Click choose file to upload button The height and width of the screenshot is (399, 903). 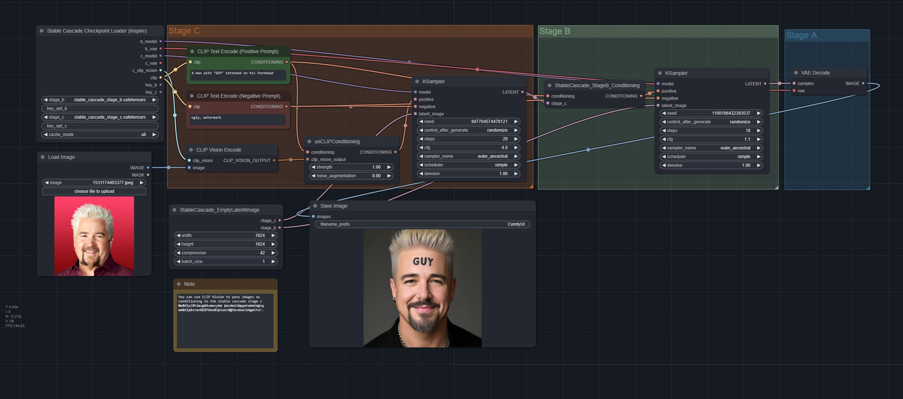tap(94, 191)
